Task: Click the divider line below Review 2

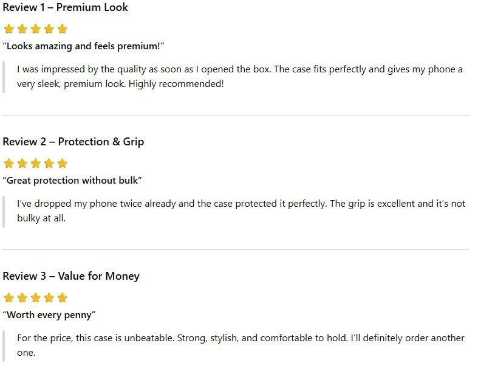Action: (x=236, y=249)
